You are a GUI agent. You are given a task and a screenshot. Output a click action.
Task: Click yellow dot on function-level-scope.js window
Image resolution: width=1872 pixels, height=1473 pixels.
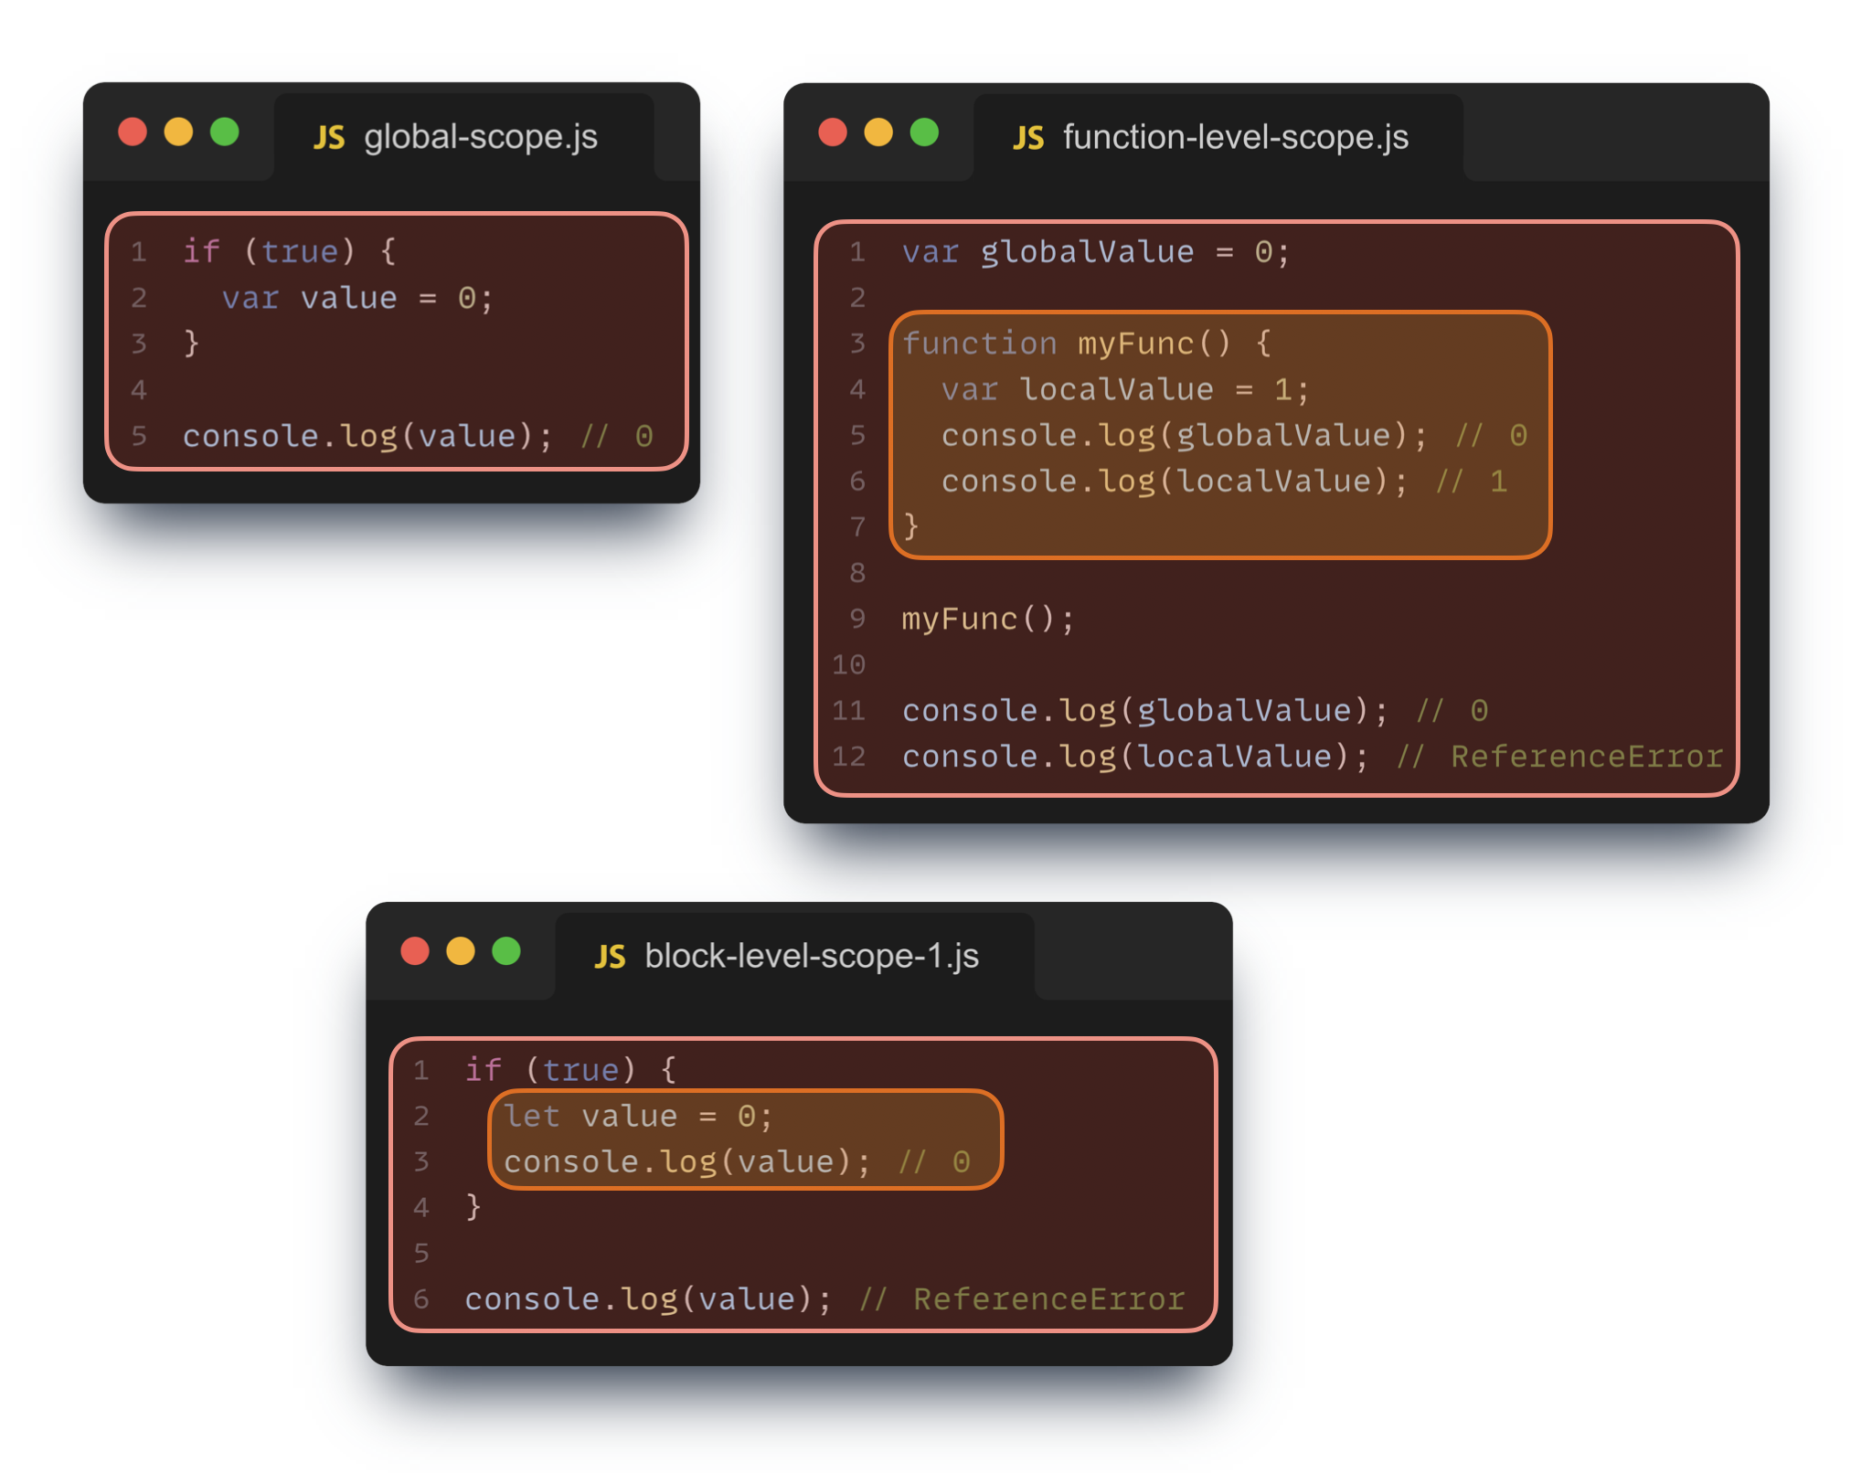point(878,132)
